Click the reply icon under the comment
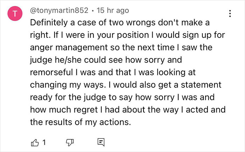Image resolution: width=245 pixels, height=152 pixels. (x=100, y=142)
